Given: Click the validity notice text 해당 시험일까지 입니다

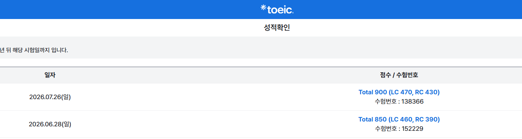Looking at the screenshot, I should tap(41, 50).
